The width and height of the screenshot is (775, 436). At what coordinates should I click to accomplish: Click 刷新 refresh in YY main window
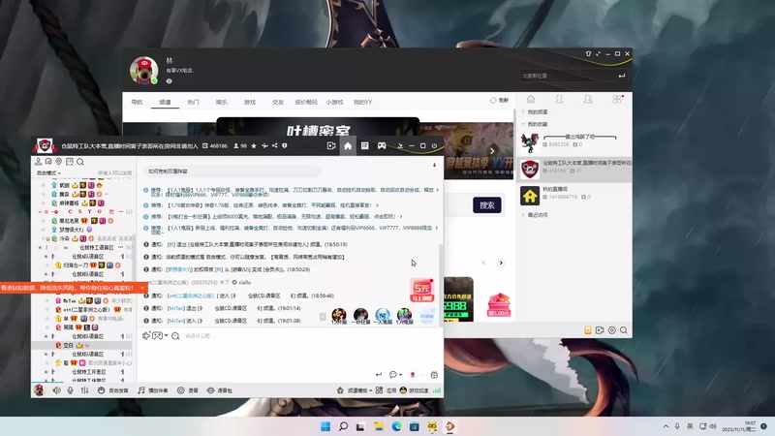coord(499,101)
